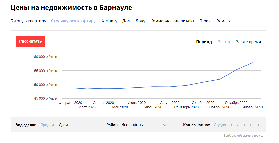This screenshot has width=279, height=143.
Task: Click the 55 000 р./кв. м. axis value
Action: coord(46,71)
